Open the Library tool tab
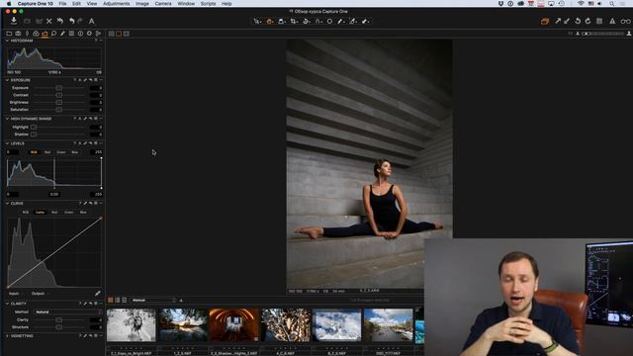Image resolution: width=633 pixels, height=356 pixels. pyautogui.click(x=9, y=34)
